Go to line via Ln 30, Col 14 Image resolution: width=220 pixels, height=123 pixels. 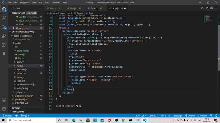[141, 115]
